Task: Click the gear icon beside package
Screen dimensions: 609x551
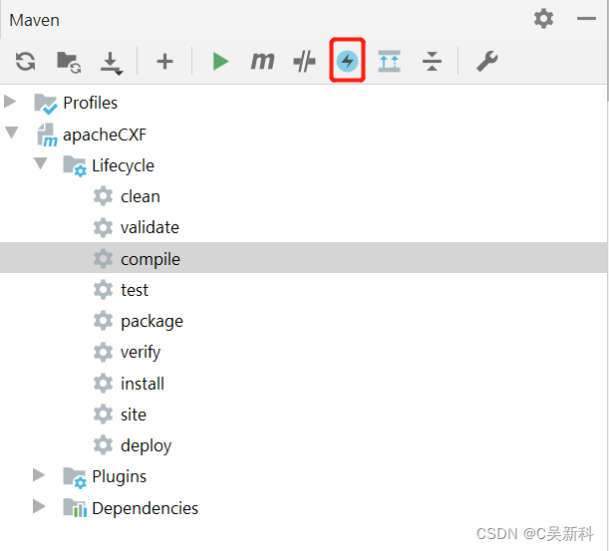Action: tap(103, 321)
